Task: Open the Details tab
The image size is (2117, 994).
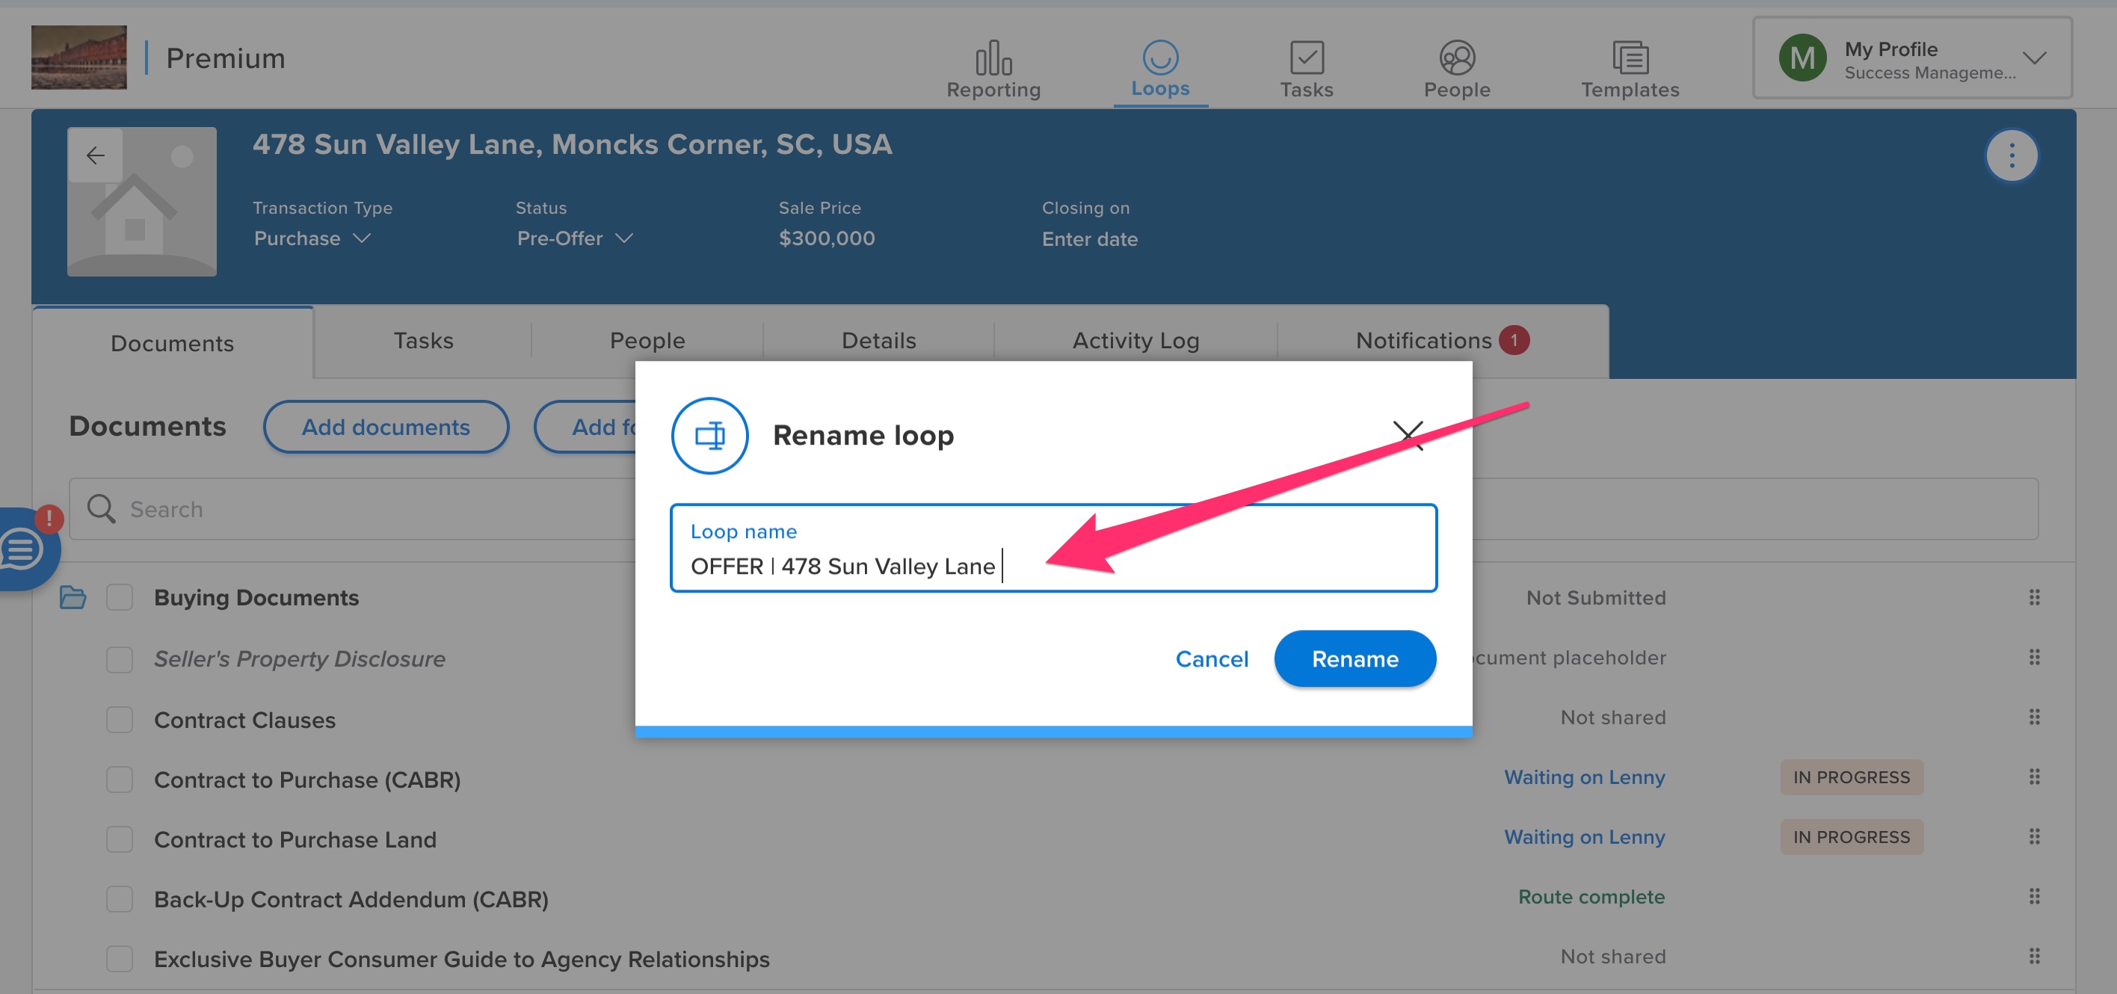Action: click(x=878, y=340)
